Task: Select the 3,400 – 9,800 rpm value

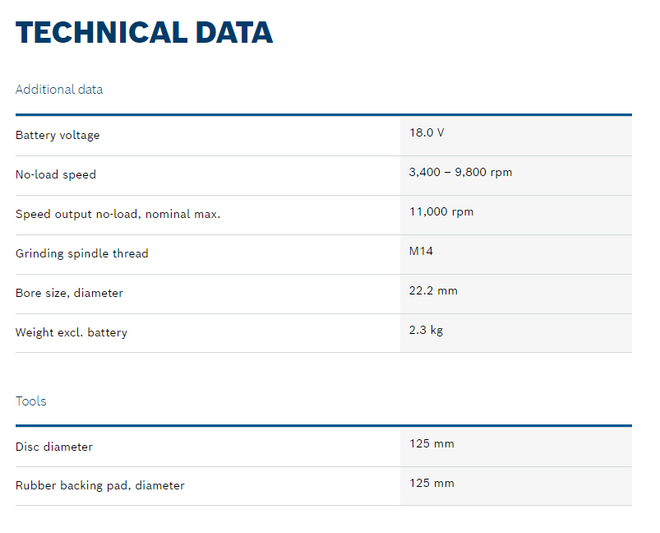Action: (460, 172)
